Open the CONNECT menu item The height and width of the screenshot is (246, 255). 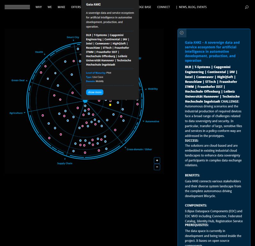(x=163, y=7)
